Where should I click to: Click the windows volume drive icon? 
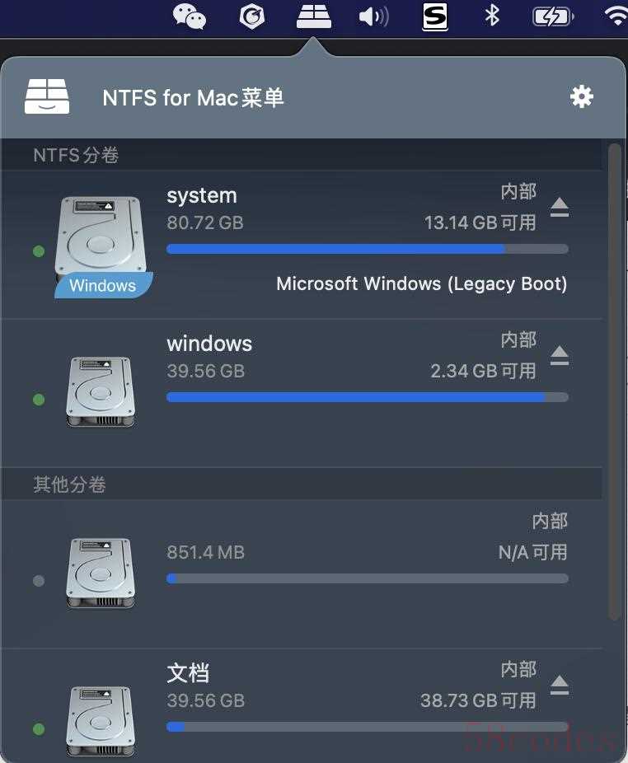click(100, 391)
